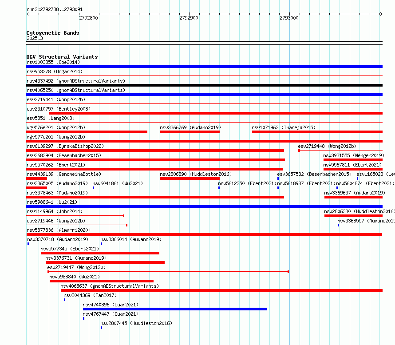
Task: Select nsv2807445 (Huddleston2016) label
Action: click(136, 323)
